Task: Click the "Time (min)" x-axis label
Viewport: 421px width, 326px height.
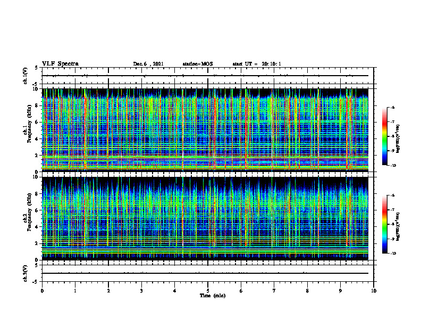Action: click(x=213, y=296)
